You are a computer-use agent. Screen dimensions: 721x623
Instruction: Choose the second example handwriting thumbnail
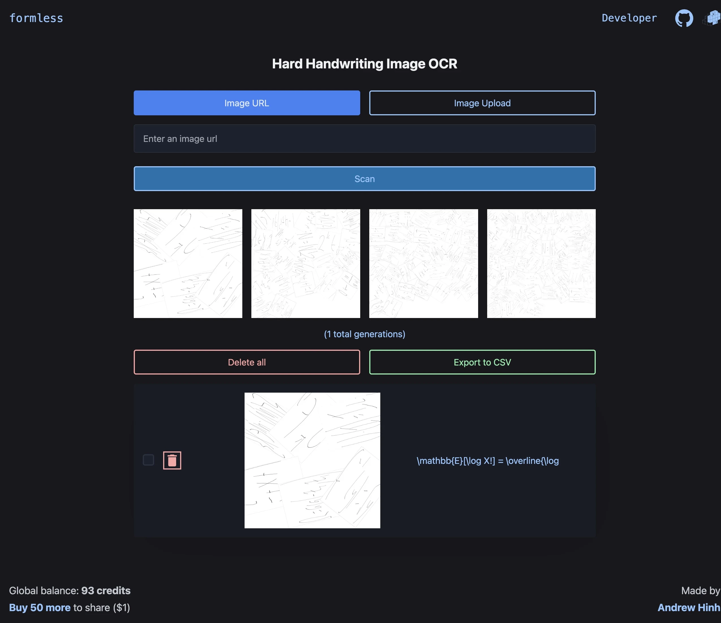(306, 263)
